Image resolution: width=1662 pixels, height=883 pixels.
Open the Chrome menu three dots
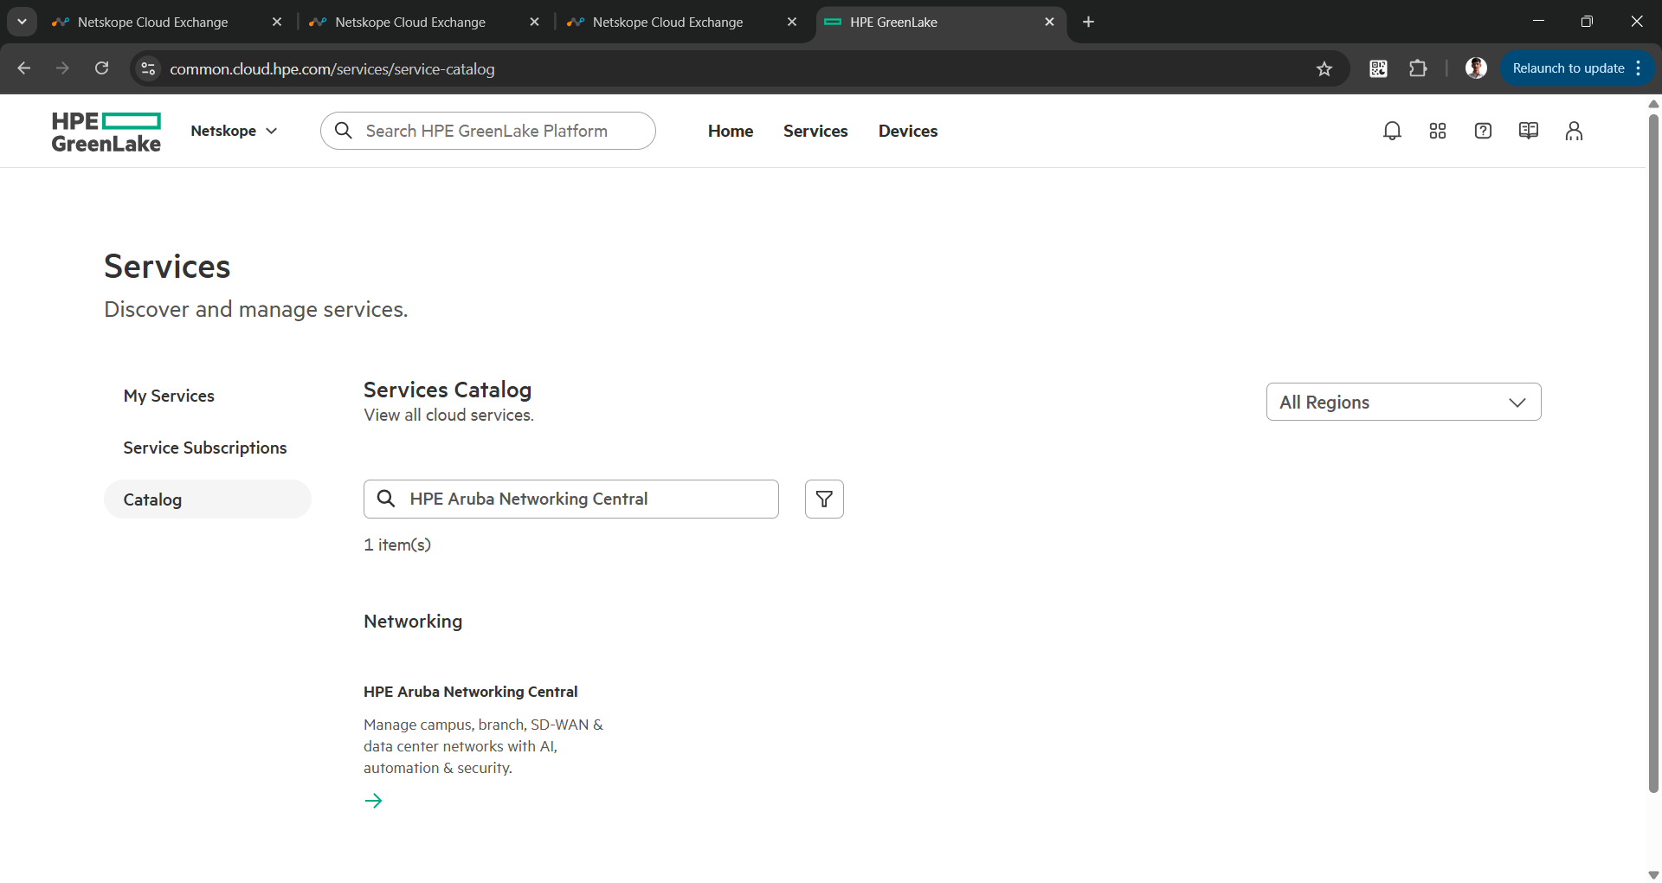[x=1639, y=68]
